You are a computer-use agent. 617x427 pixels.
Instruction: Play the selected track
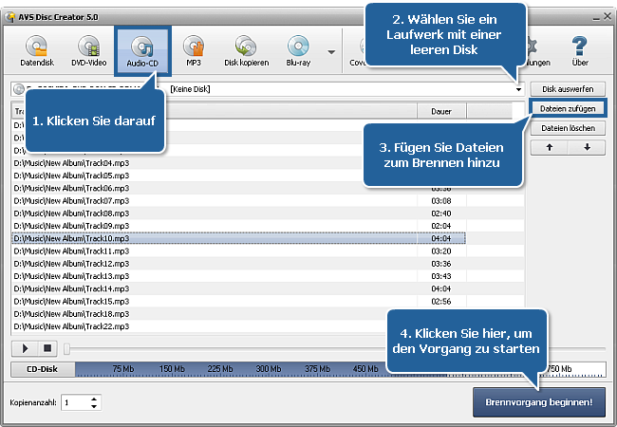click(x=26, y=348)
